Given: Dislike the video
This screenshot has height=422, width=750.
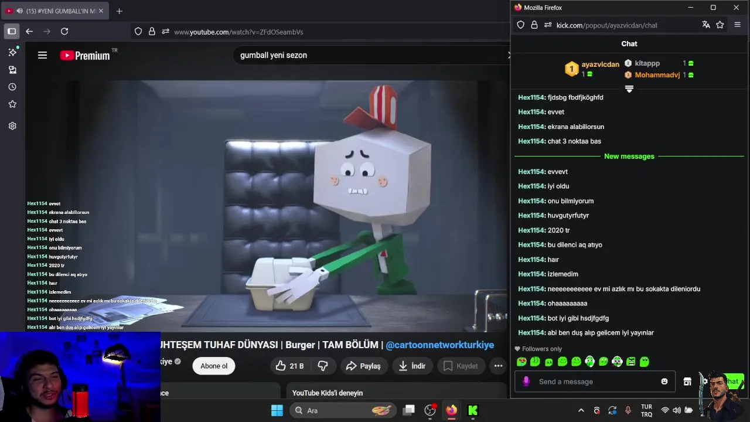Looking at the screenshot, I should [x=323, y=366].
